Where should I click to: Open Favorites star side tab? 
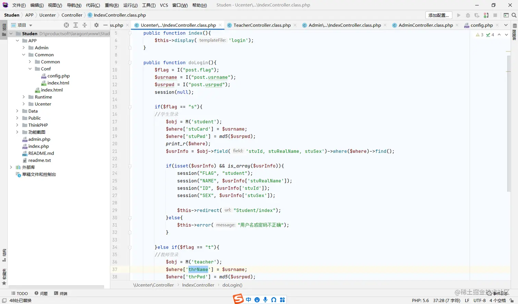click(x=4, y=277)
